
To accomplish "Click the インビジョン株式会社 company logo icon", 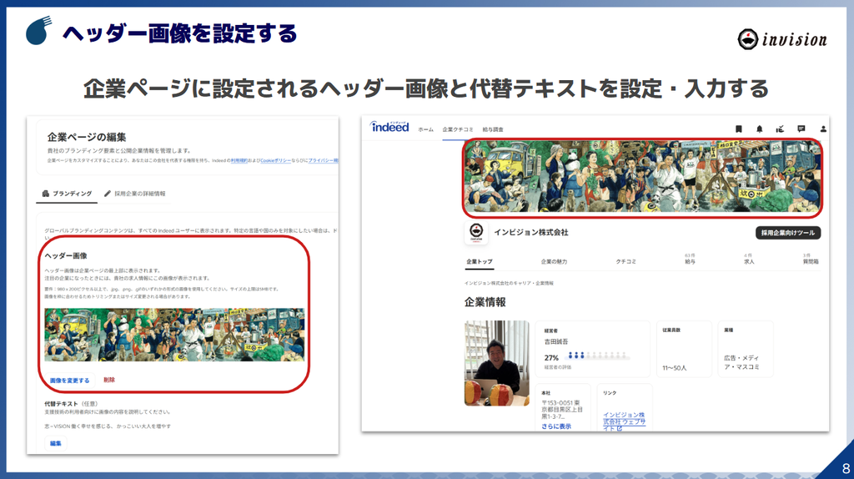I will tap(476, 233).
